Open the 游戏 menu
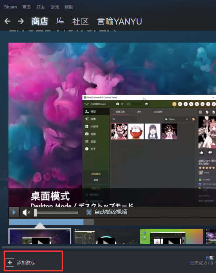This screenshot has width=216, height=273. (55, 7)
